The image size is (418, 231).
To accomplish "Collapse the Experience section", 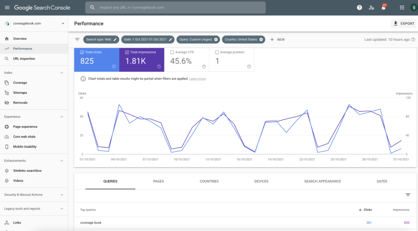I will tap(62, 117).
